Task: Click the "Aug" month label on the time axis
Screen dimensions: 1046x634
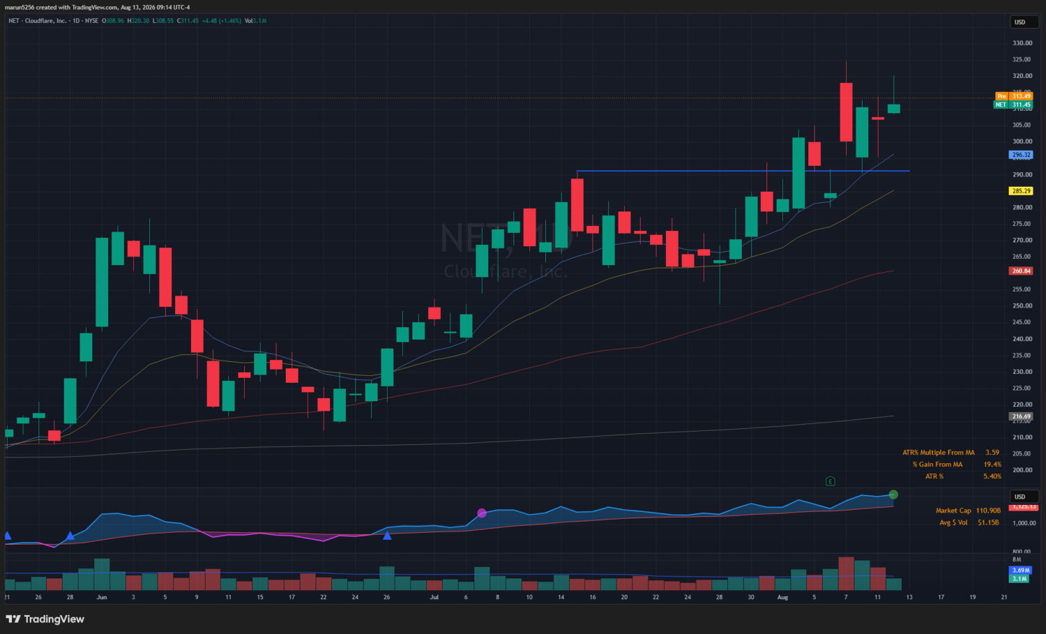Action: click(782, 598)
